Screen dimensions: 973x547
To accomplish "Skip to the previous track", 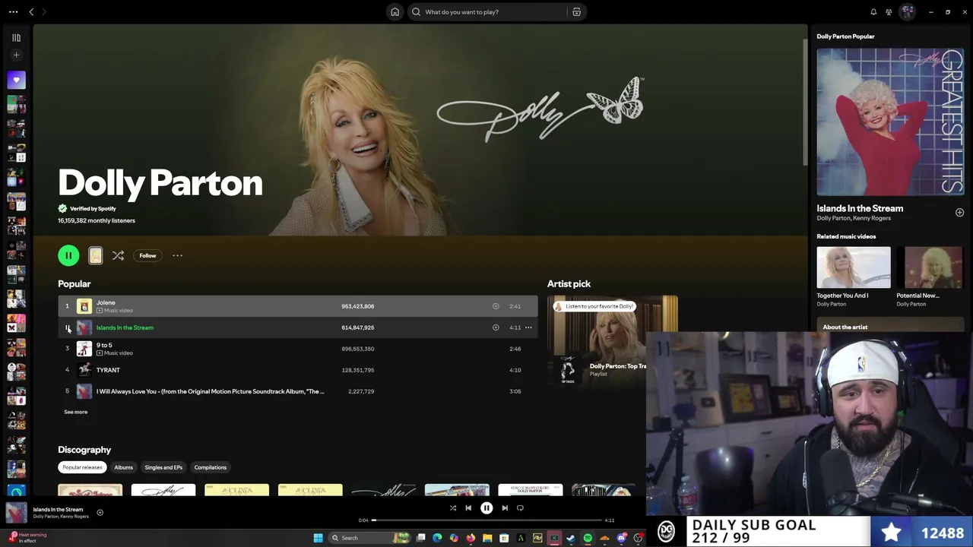I will point(468,508).
